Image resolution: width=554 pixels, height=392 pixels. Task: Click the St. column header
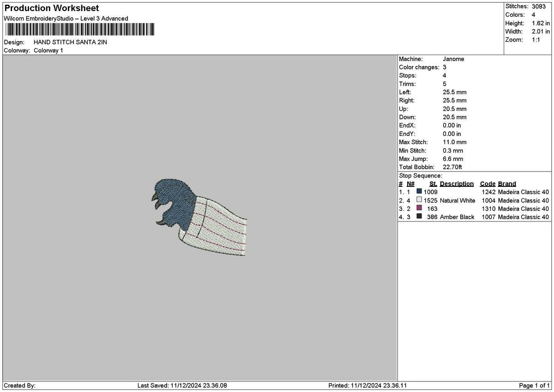click(433, 184)
